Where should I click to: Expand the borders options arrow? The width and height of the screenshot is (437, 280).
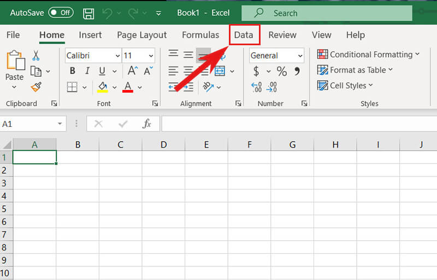pos(85,88)
